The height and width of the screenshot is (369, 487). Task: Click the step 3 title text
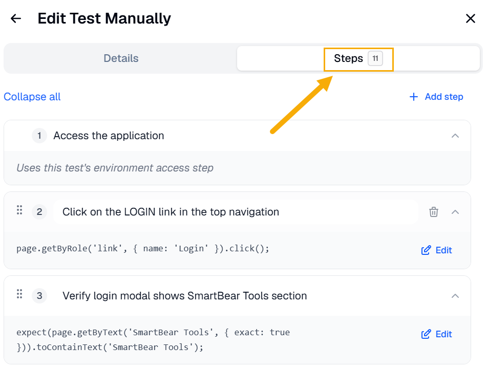pos(184,296)
